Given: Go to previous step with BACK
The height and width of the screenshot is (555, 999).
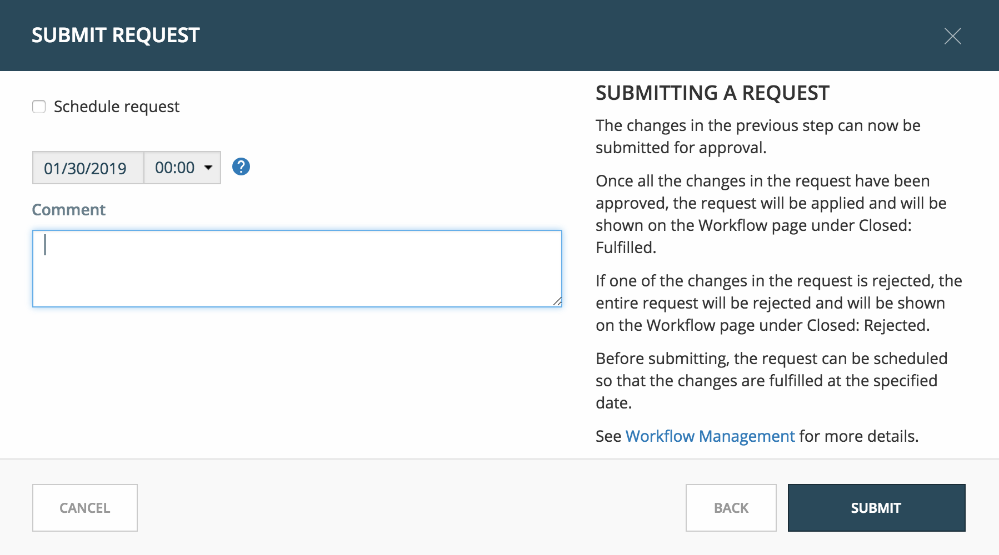Looking at the screenshot, I should (731, 508).
